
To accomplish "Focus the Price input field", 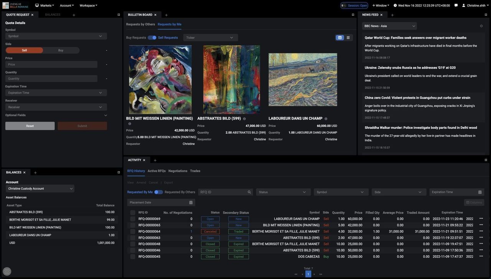I will [x=51, y=65].
